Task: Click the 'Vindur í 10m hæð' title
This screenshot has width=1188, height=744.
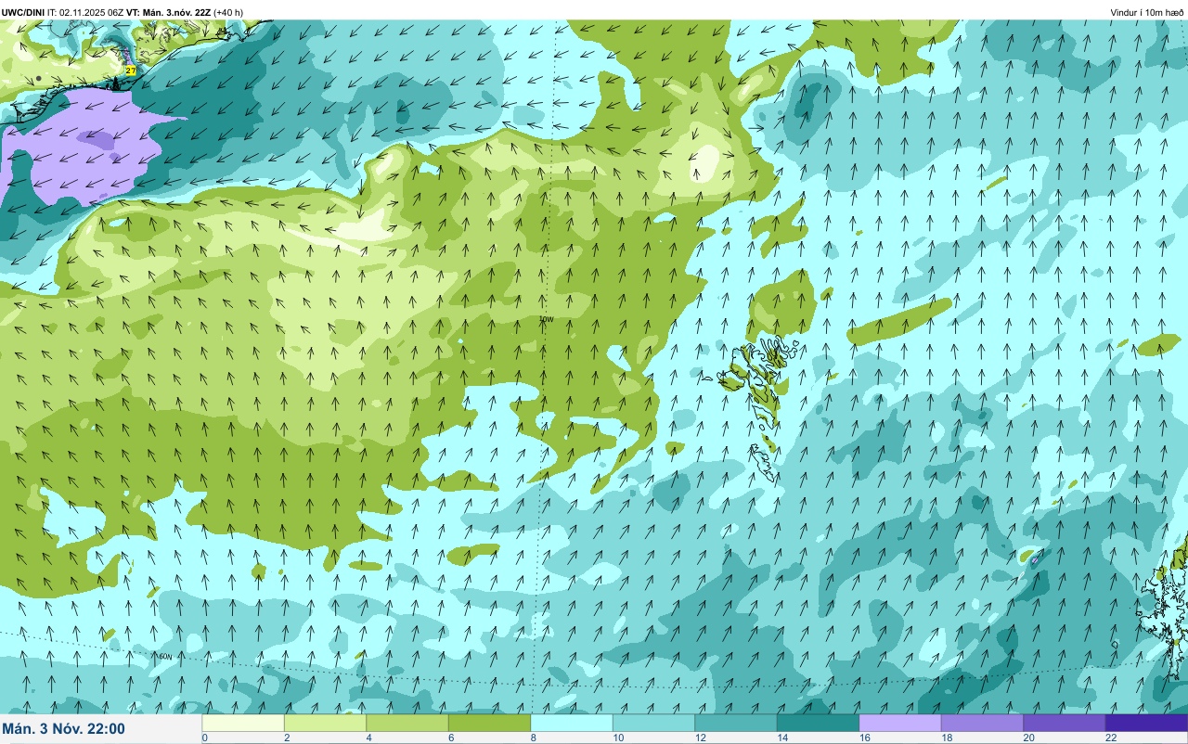Action: (1147, 12)
